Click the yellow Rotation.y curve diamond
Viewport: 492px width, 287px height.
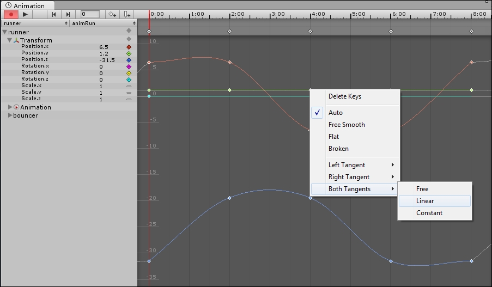pos(129,74)
